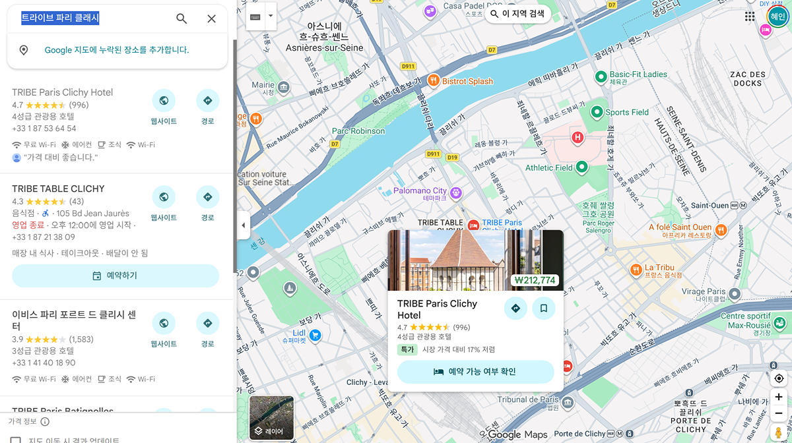Click the 이 지역 검색 button
792x443 pixels.
(517, 14)
